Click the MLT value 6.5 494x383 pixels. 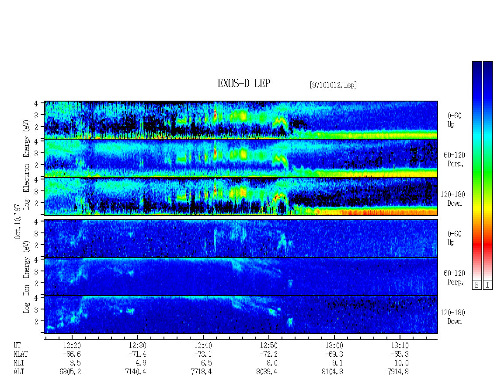pos(206,363)
